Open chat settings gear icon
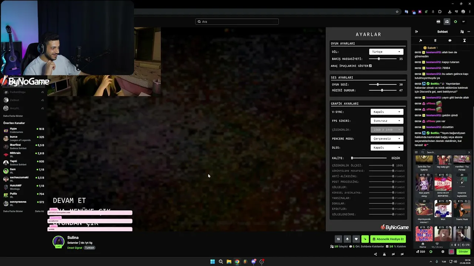 pyautogui.click(x=443, y=252)
